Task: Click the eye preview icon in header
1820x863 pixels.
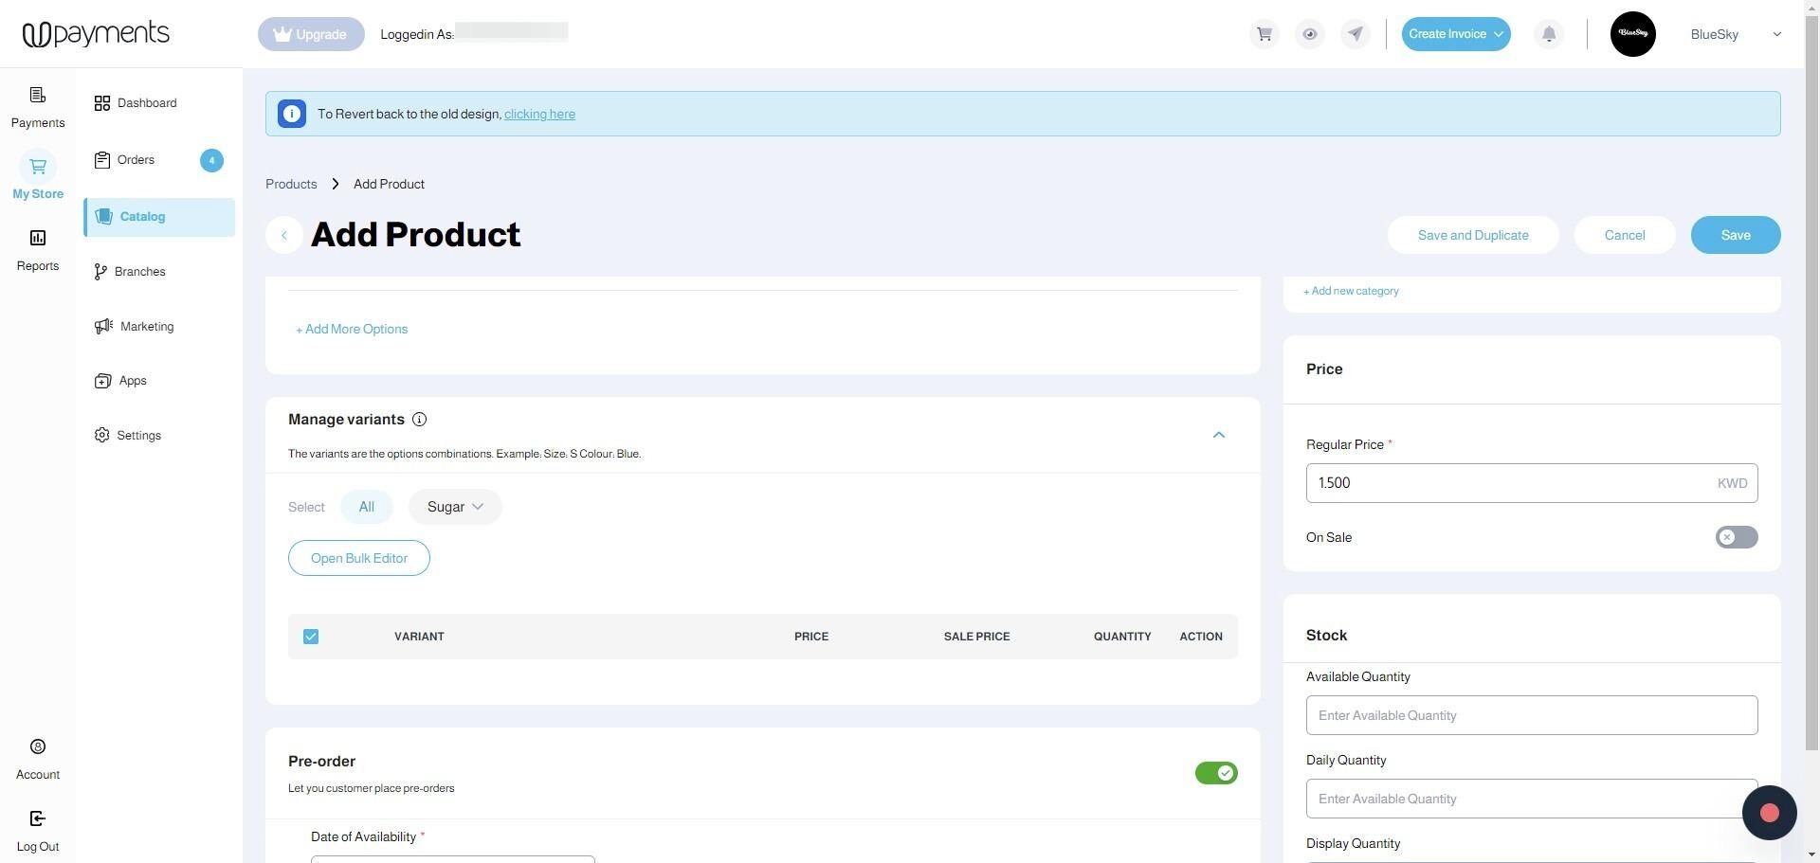Action: [1310, 34]
